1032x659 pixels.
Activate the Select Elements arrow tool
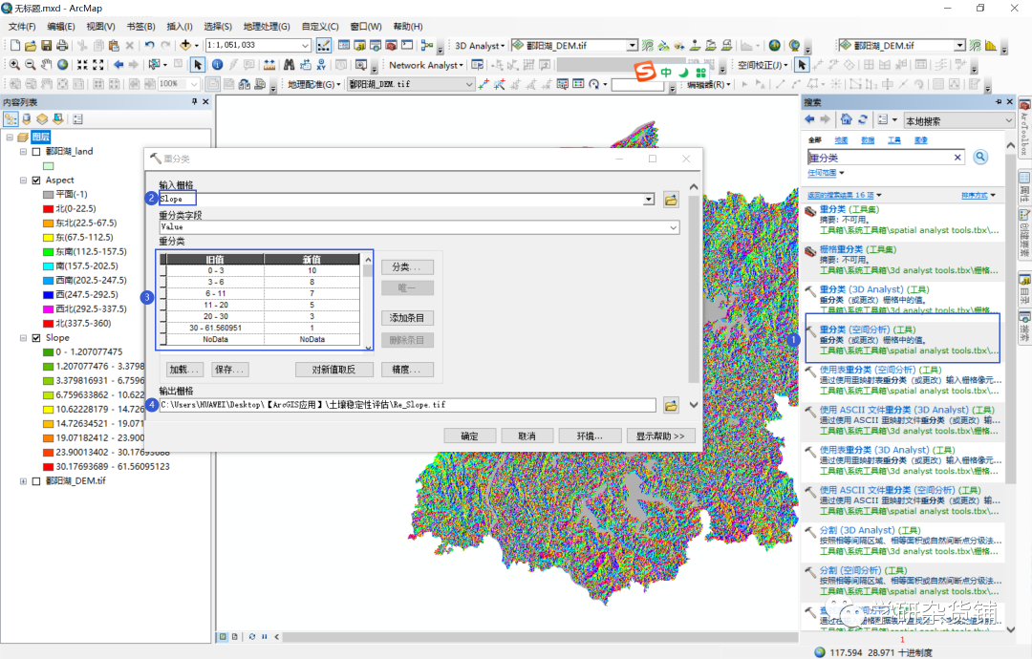coord(197,65)
